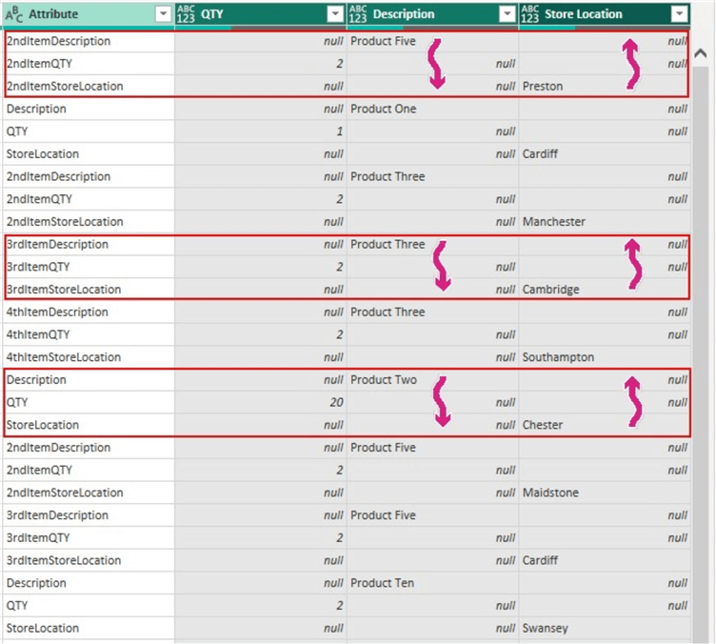
Task: Click the 'Manchester' store location cell
Action: [x=605, y=222]
